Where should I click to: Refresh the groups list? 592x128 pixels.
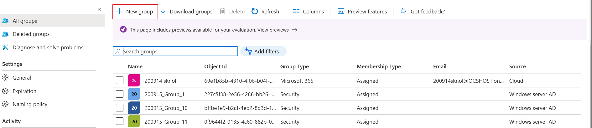pos(265,12)
